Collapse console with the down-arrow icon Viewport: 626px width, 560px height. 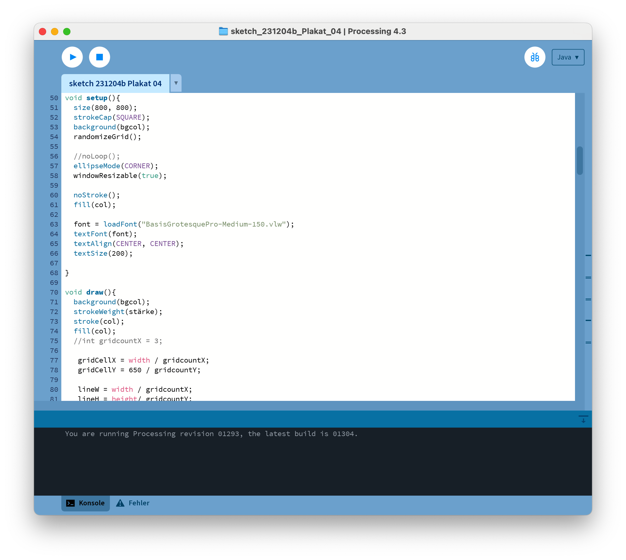(x=583, y=419)
